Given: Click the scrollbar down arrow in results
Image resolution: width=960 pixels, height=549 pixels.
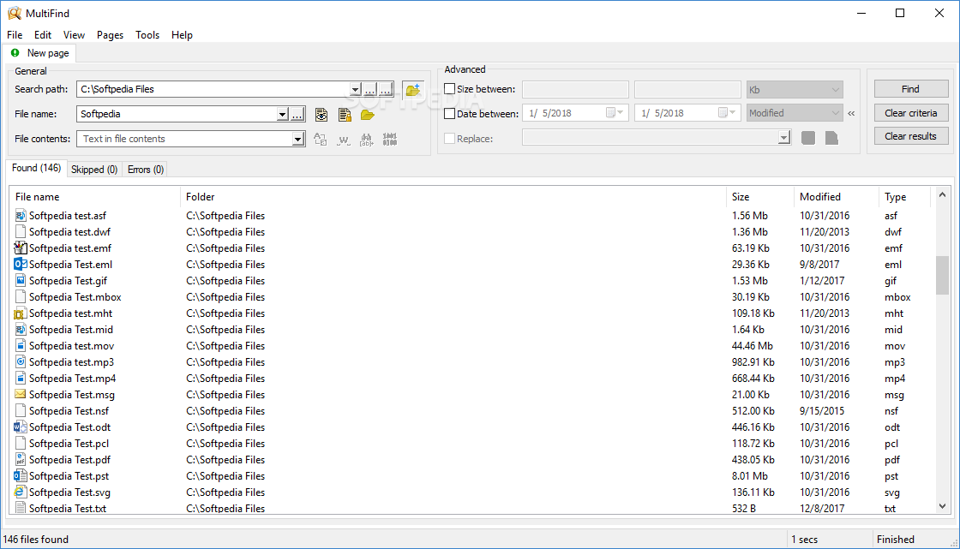Looking at the screenshot, I should (942, 506).
